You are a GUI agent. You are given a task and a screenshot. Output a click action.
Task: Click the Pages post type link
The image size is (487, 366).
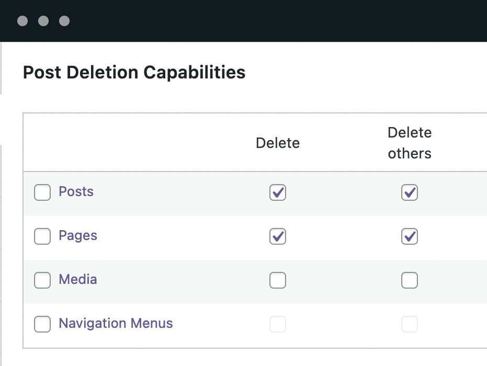(x=78, y=235)
